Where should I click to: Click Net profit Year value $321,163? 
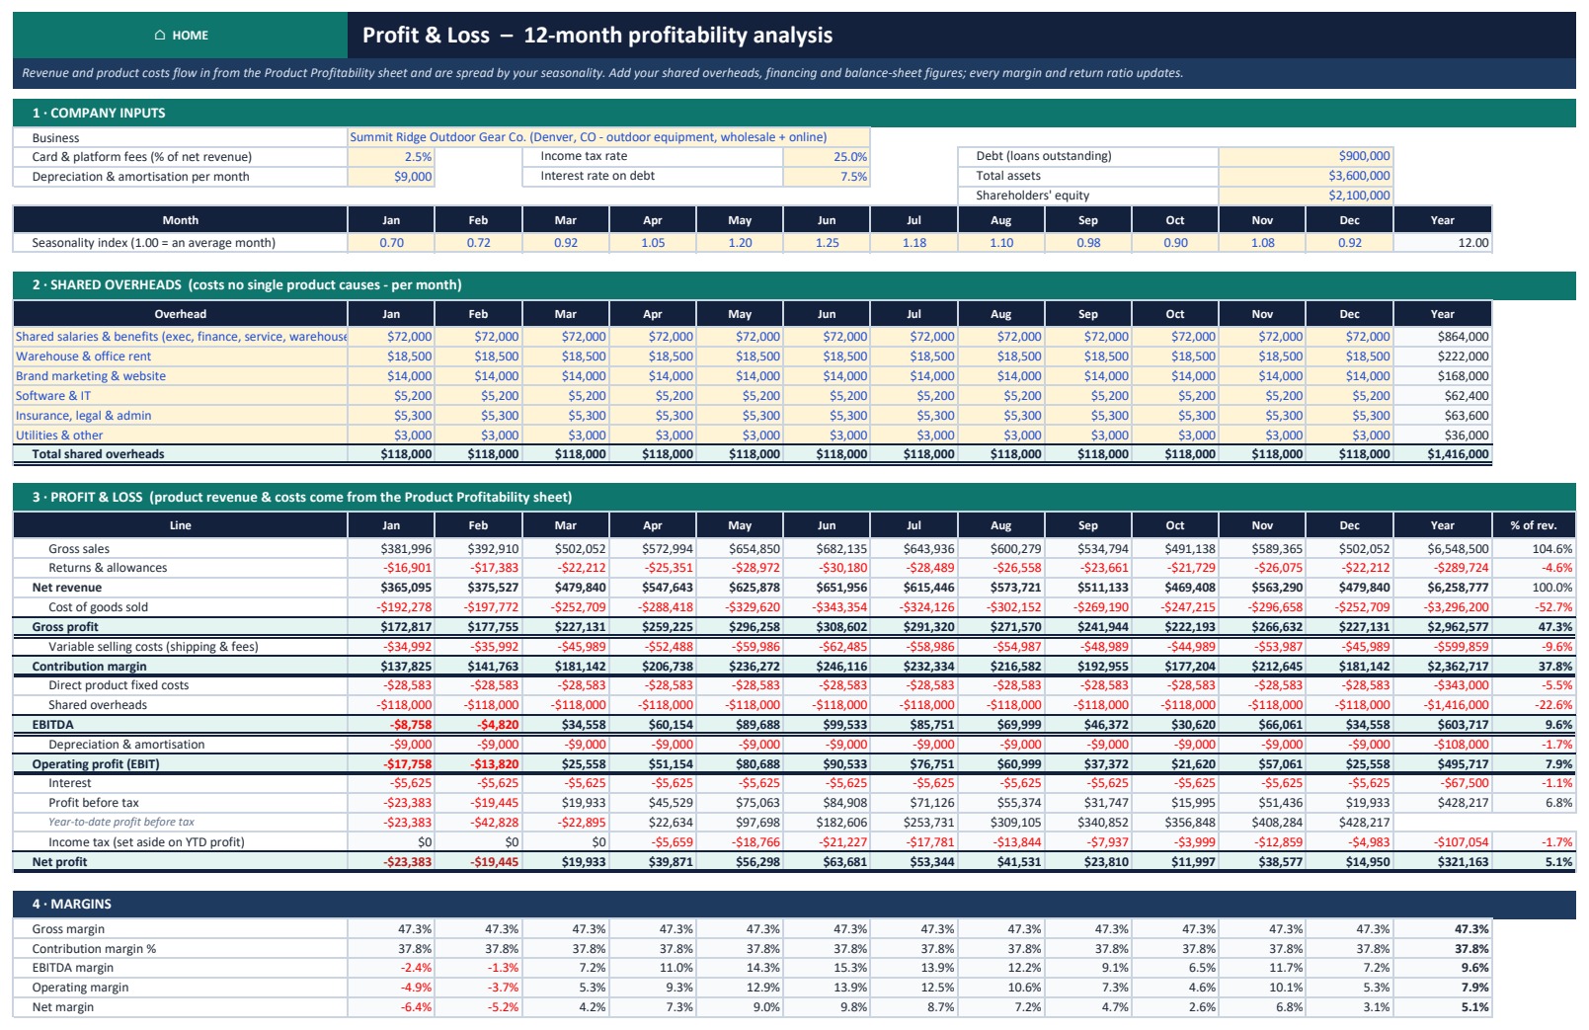(1443, 862)
